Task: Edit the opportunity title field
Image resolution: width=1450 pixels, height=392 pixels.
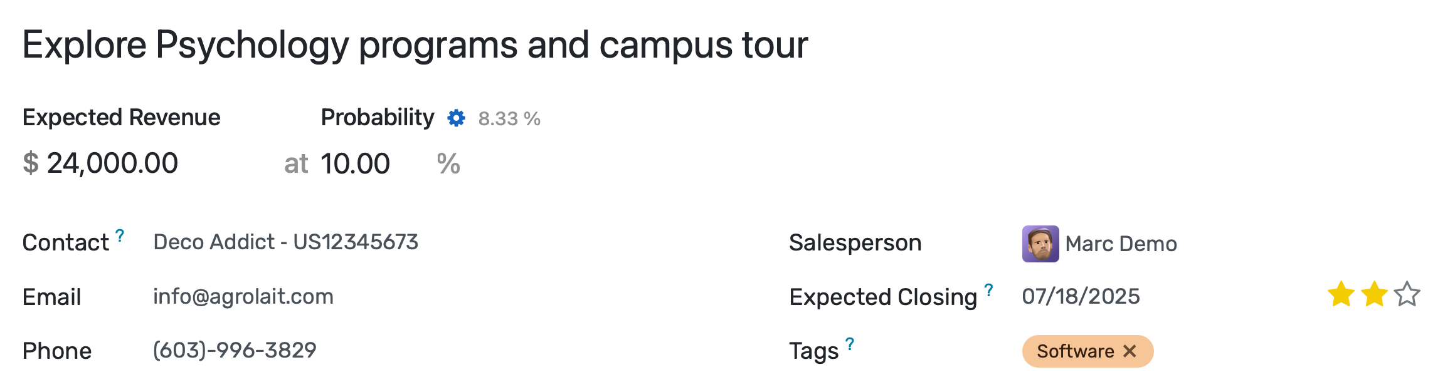Action: [415, 45]
